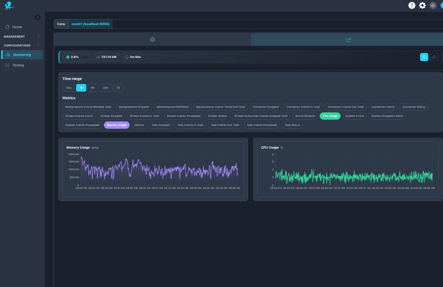Click the 2.8% CPU status chip

(77, 57)
